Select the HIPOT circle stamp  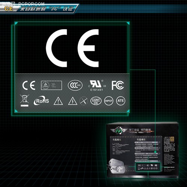point(109,101)
